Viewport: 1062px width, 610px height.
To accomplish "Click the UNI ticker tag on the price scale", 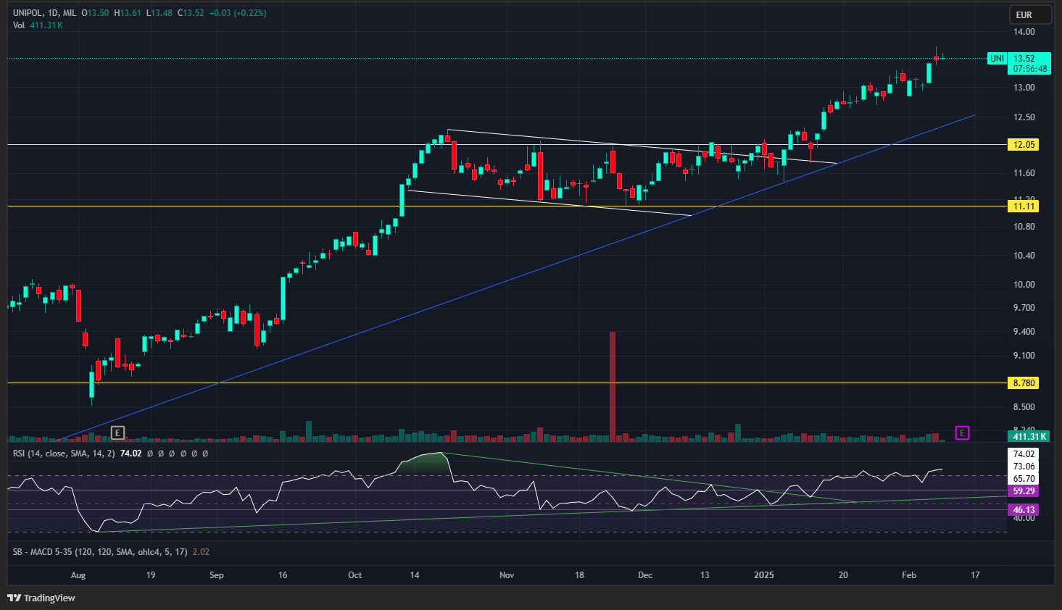I will pos(997,59).
